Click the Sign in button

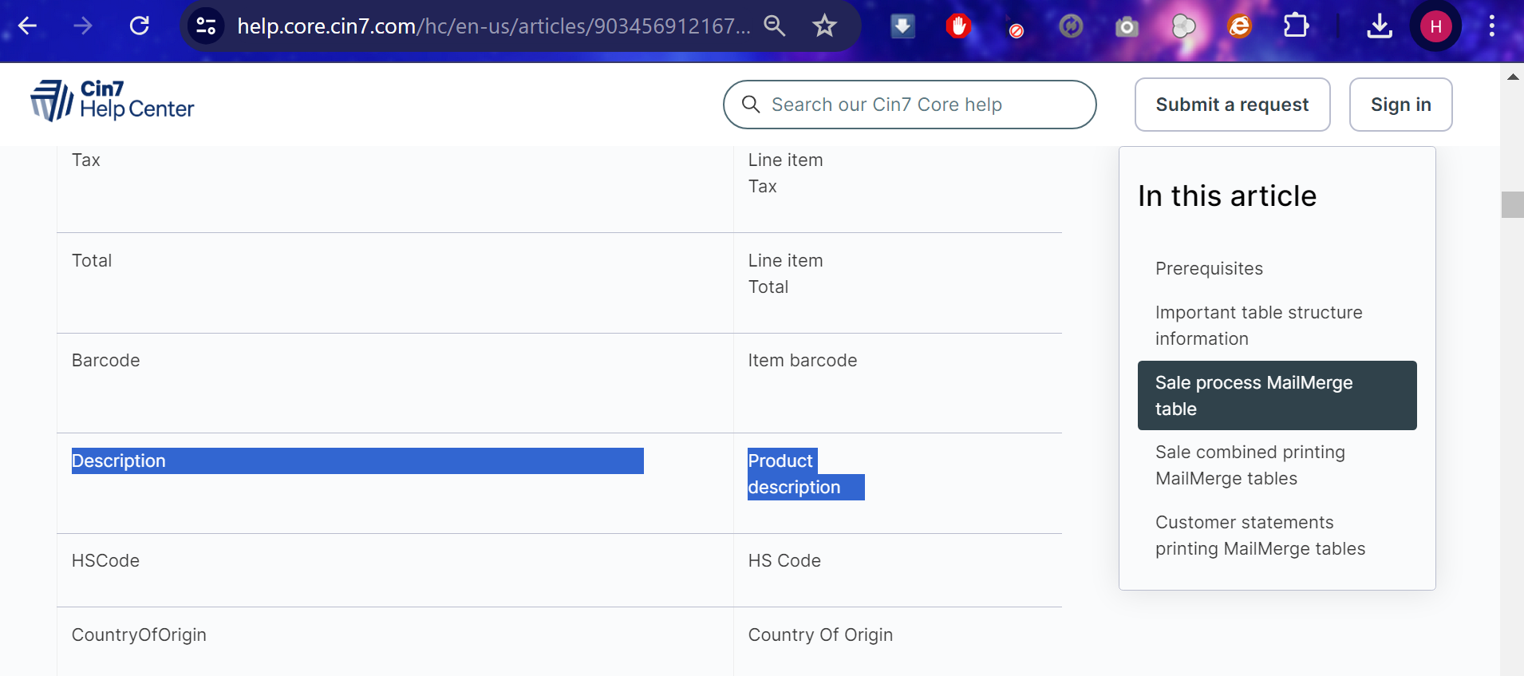click(x=1400, y=105)
